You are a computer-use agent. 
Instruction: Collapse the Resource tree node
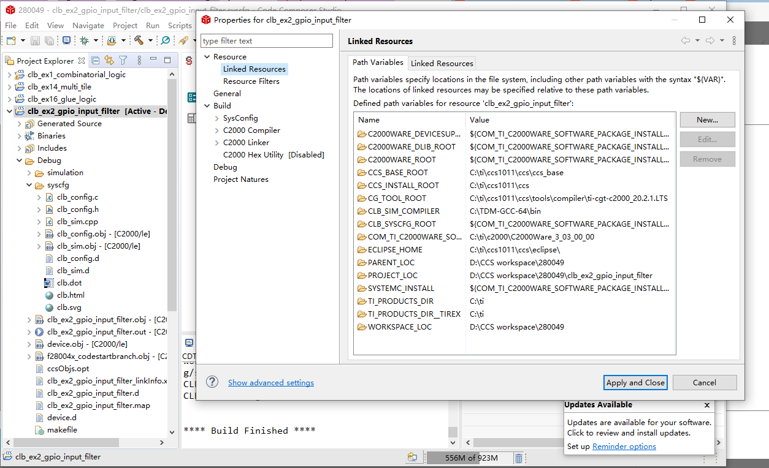(x=207, y=57)
